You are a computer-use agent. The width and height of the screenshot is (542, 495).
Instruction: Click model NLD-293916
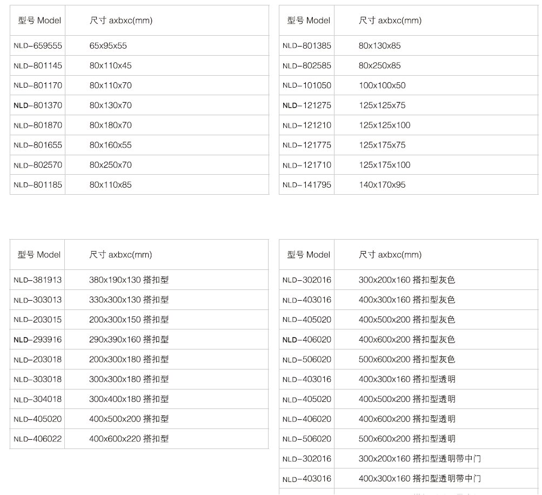[x=38, y=340]
